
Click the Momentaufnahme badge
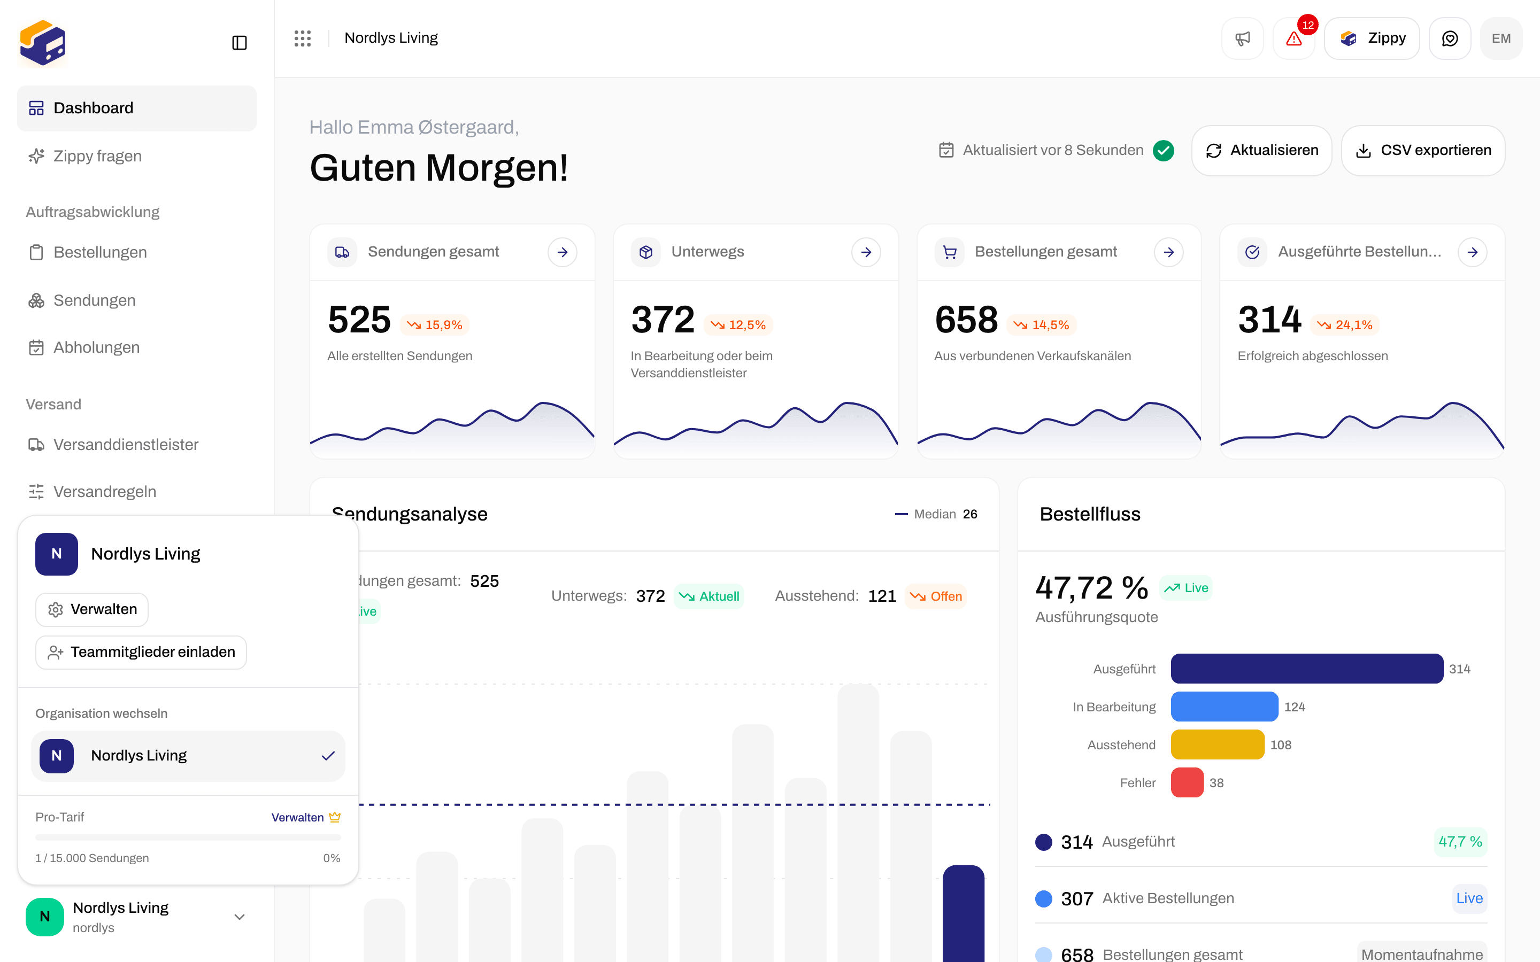tap(1422, 953)
